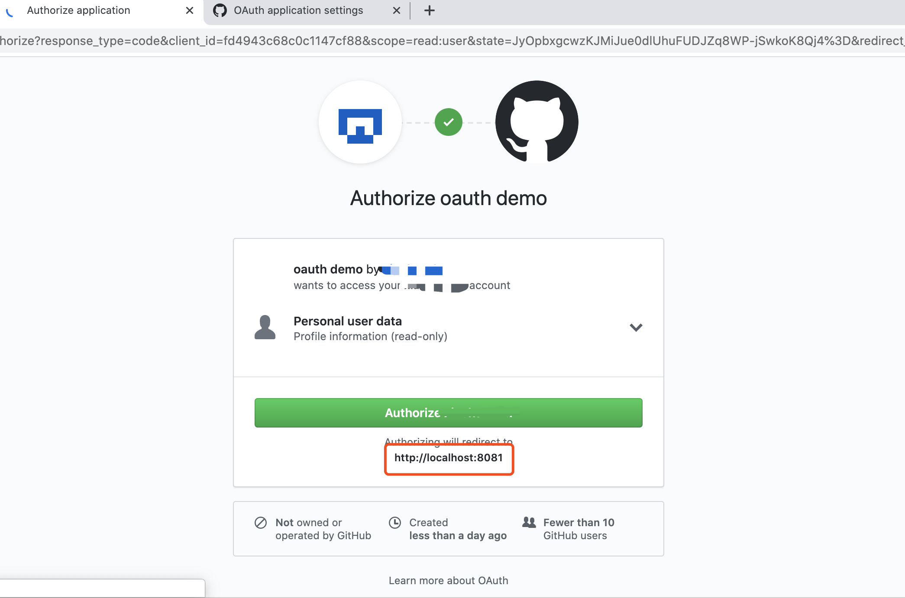Open the Learn more about OAuth link
The image size is (905, 598).
(x=449, y=581)
